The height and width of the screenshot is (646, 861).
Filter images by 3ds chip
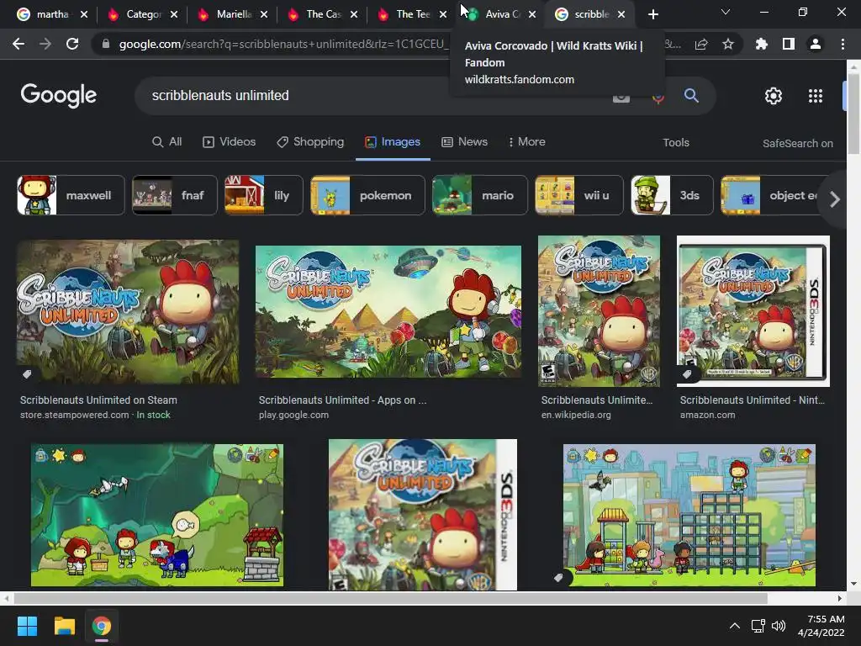(672, 195)
